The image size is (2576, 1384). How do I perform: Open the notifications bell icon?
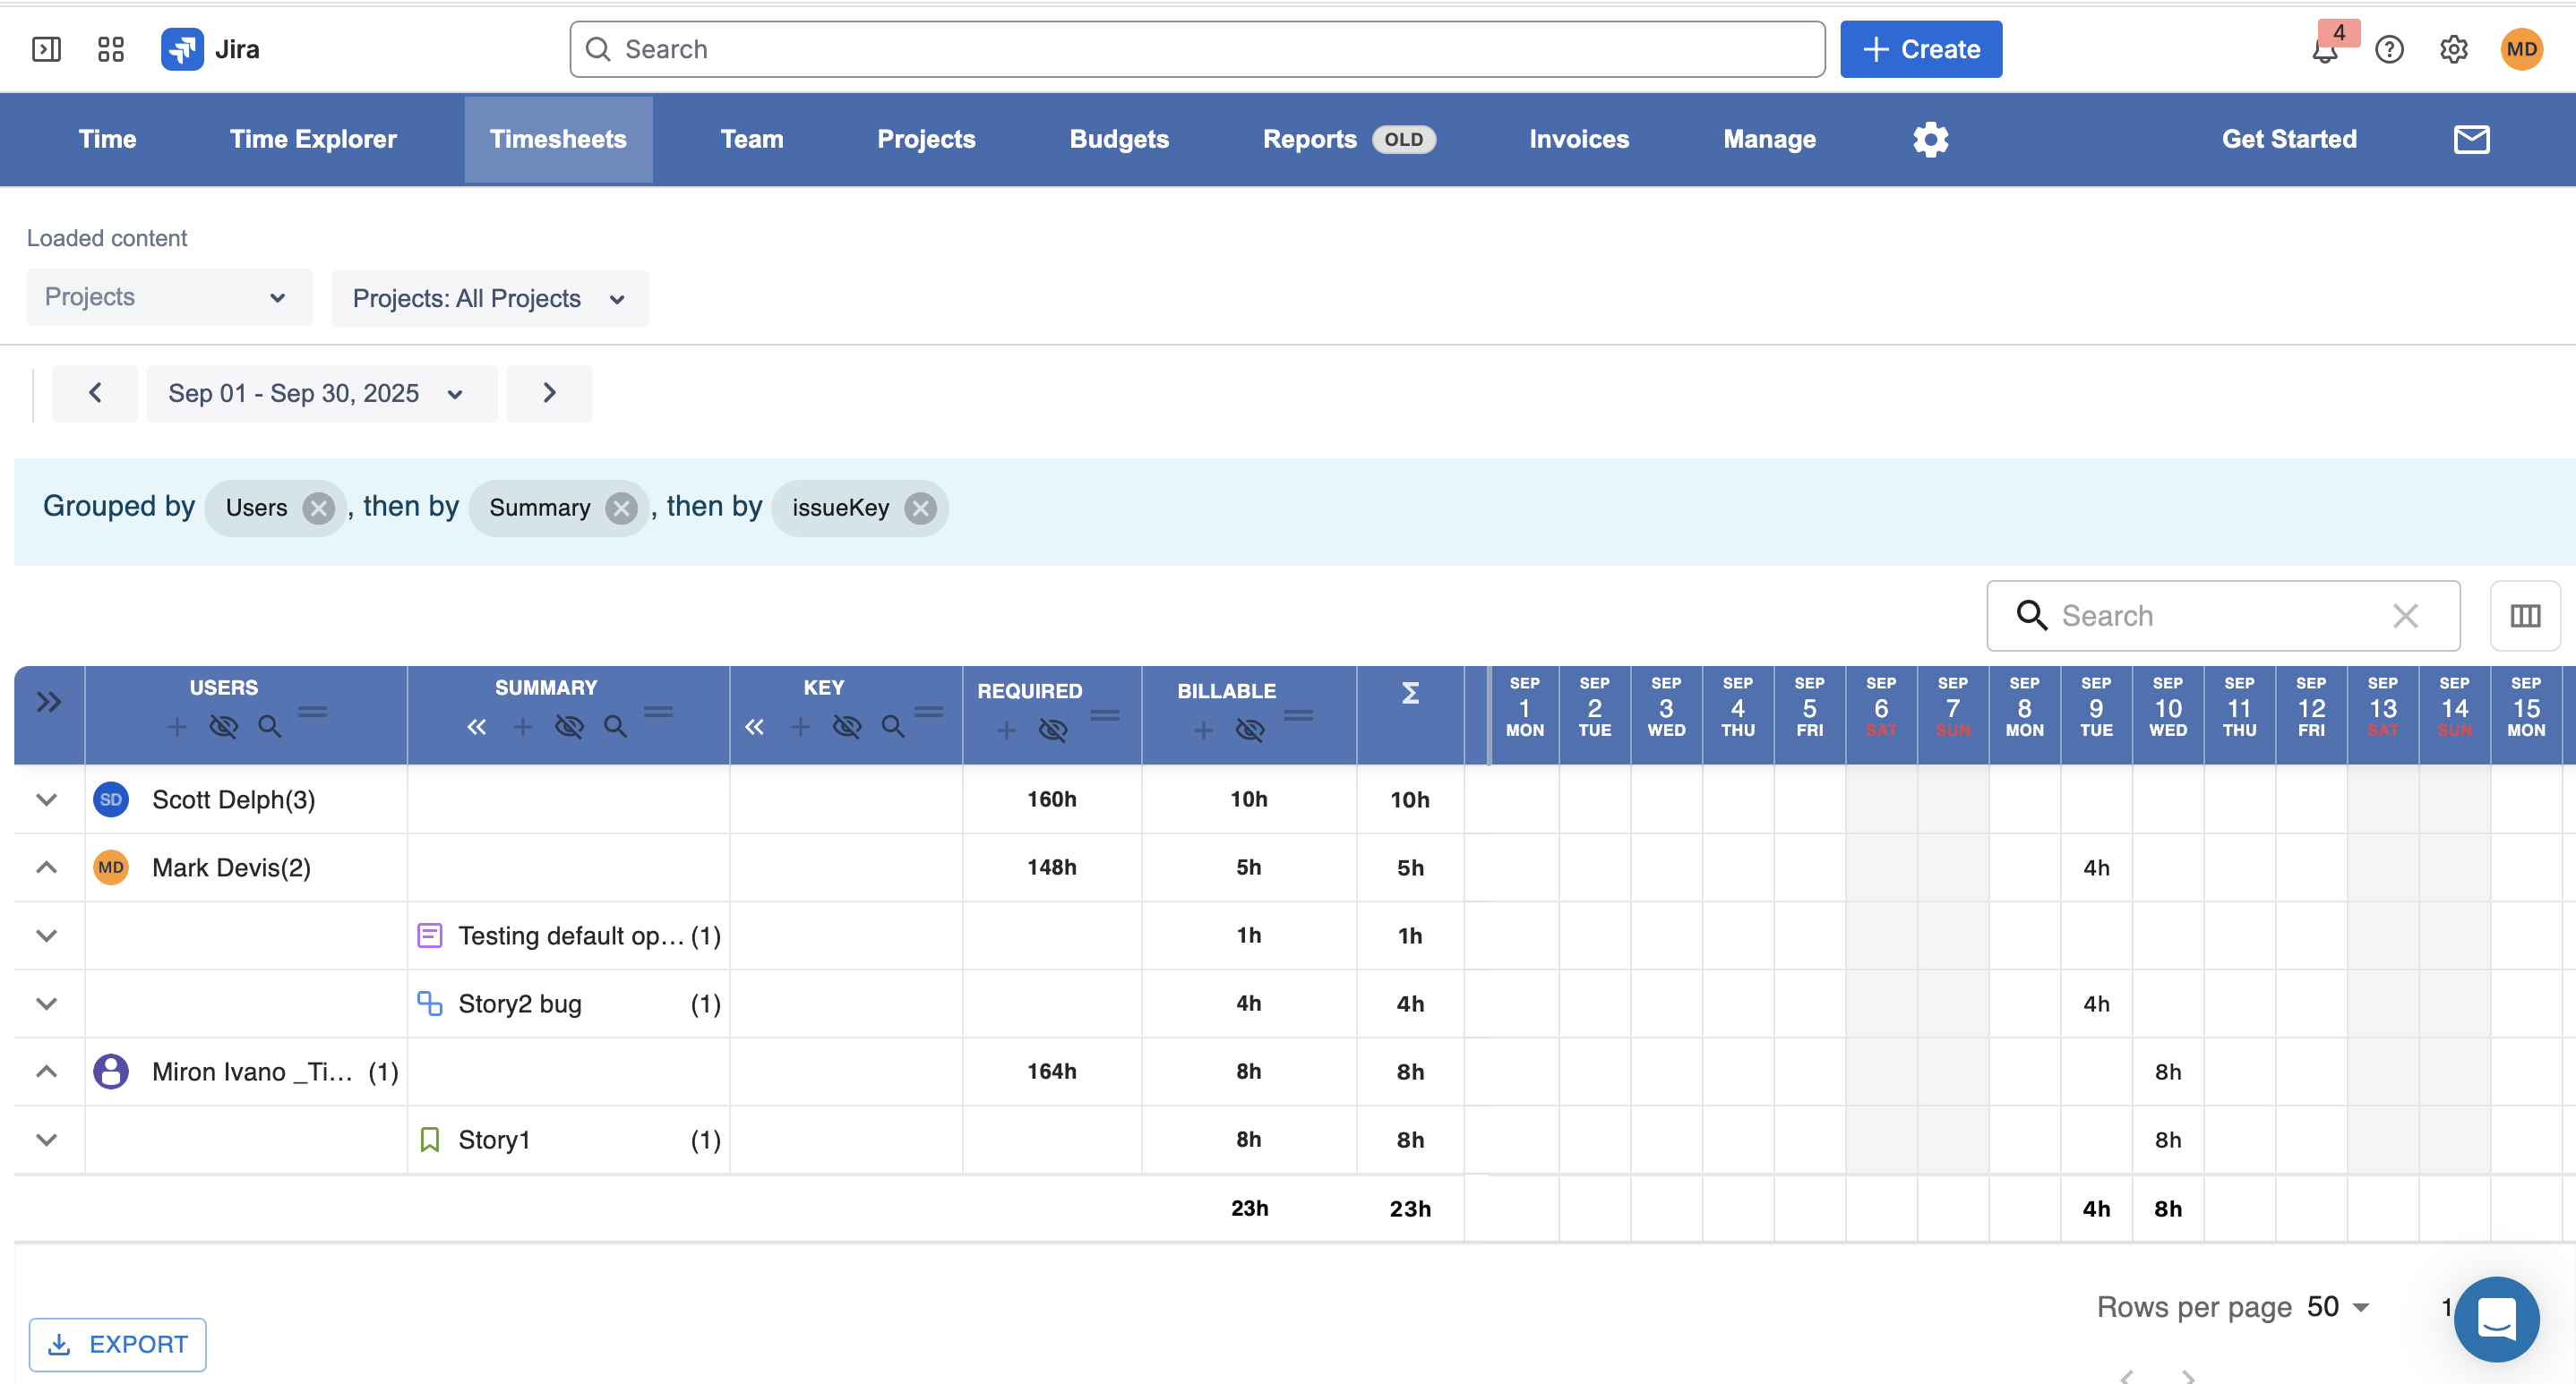2325,49
